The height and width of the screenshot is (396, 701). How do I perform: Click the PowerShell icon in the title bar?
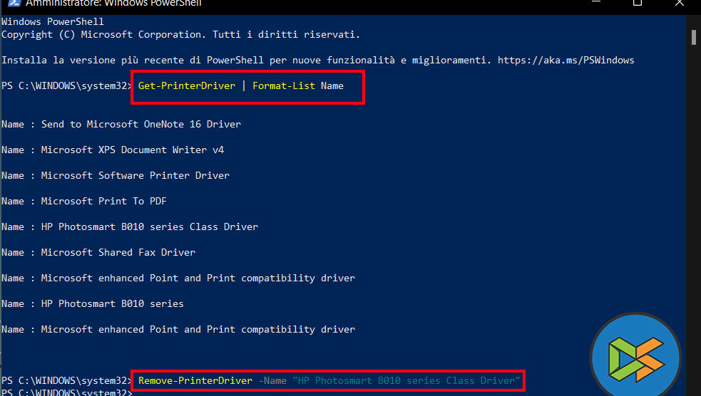13,3
